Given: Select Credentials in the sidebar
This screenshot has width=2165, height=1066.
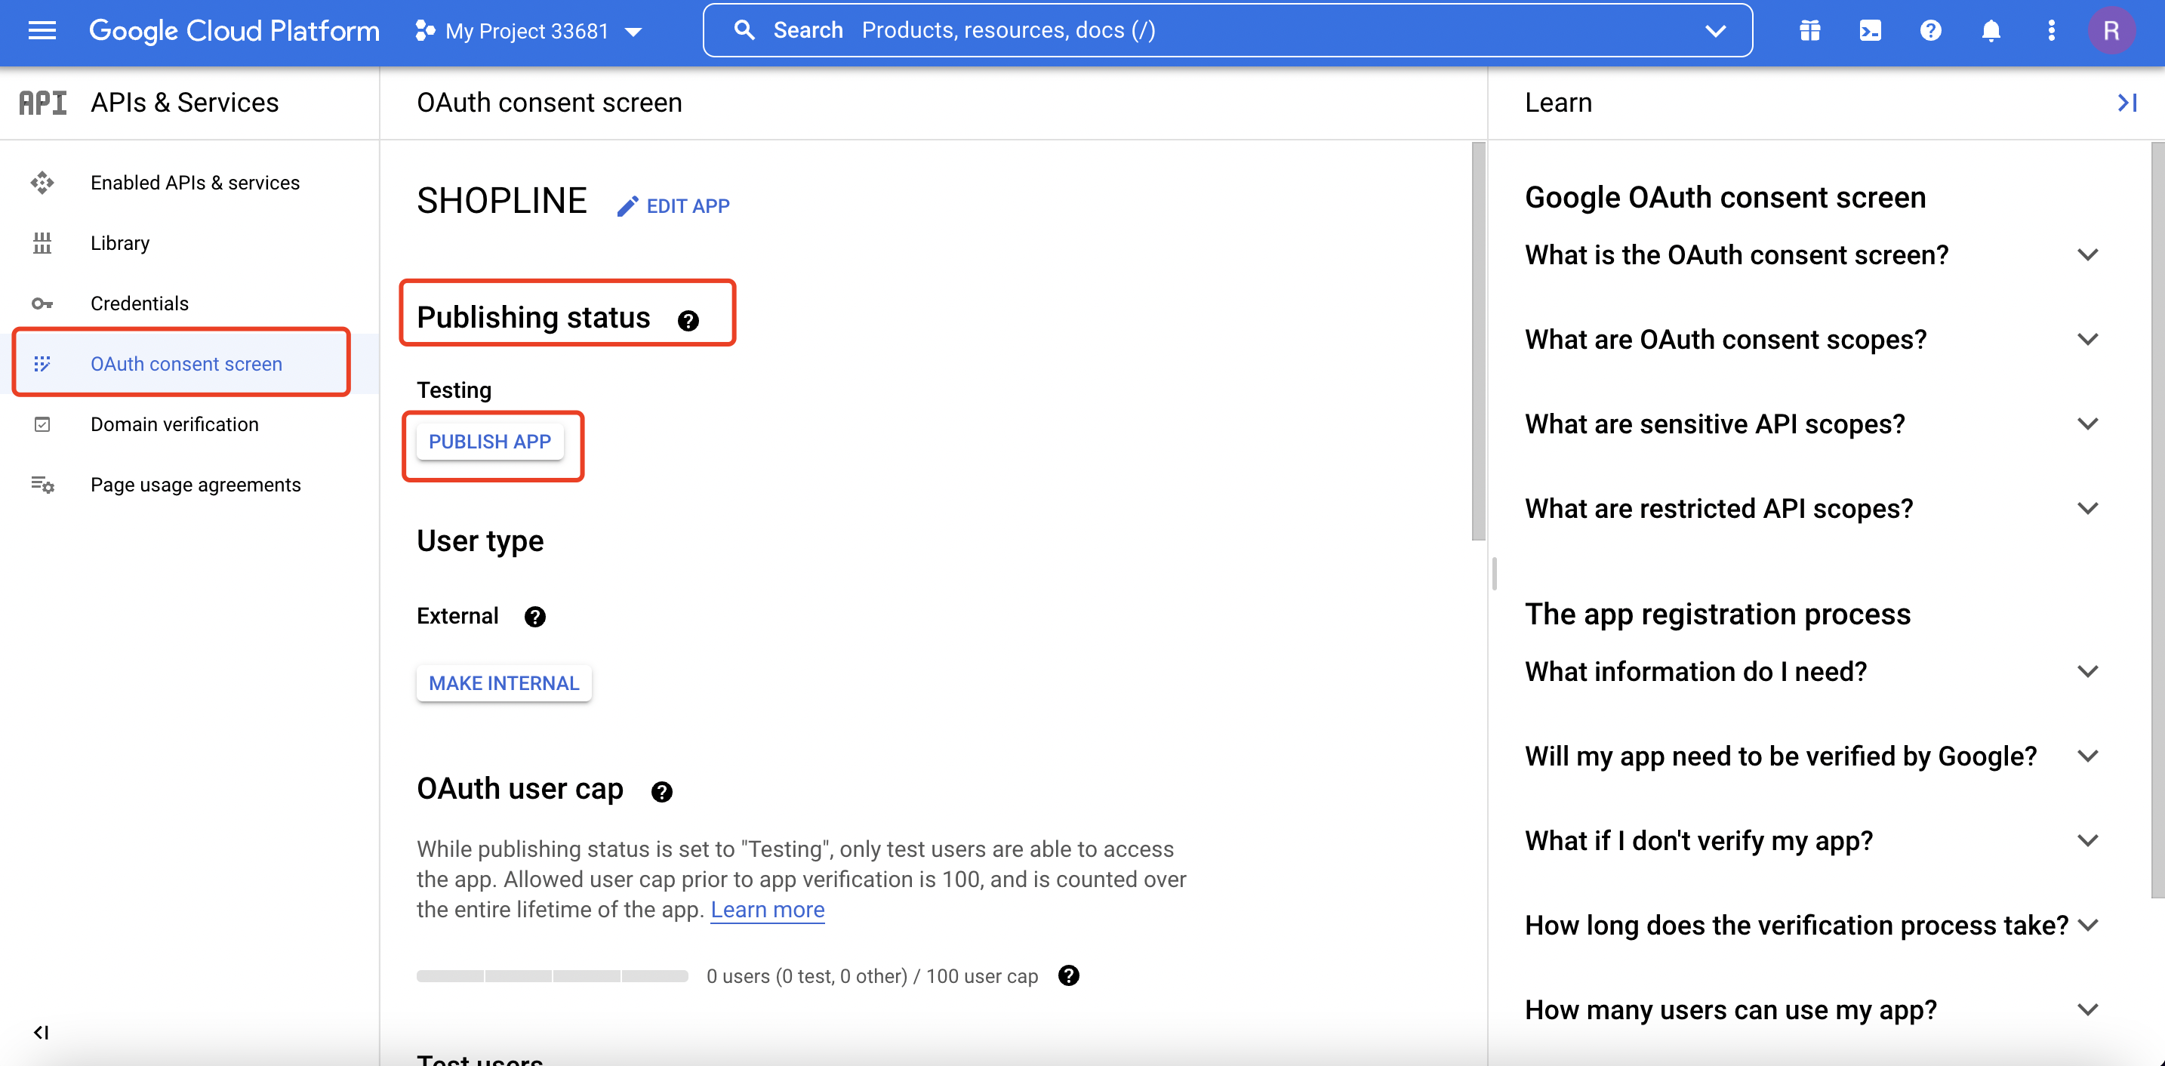Looking at the screenshot, I should point(140,303).
